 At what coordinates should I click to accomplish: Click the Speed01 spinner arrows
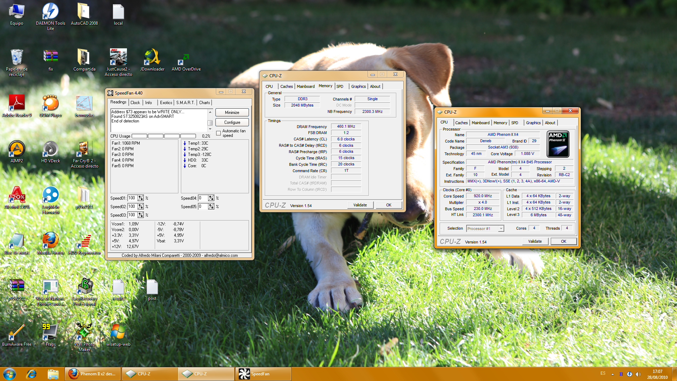(141, 198)
